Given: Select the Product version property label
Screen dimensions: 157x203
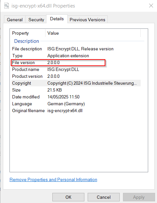Looking at the screenshot, I should [27, 76].
